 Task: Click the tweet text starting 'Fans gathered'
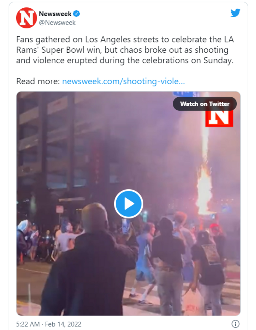point(125,50)
